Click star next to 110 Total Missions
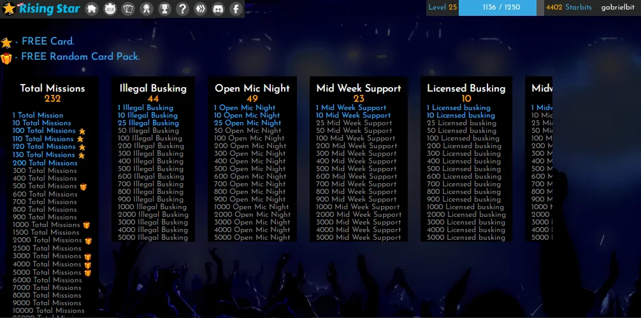 point(80,139)
